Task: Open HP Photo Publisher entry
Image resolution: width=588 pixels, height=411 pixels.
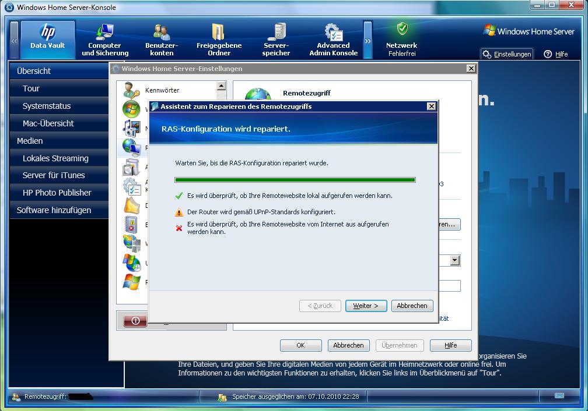Action: pos(60,193)
